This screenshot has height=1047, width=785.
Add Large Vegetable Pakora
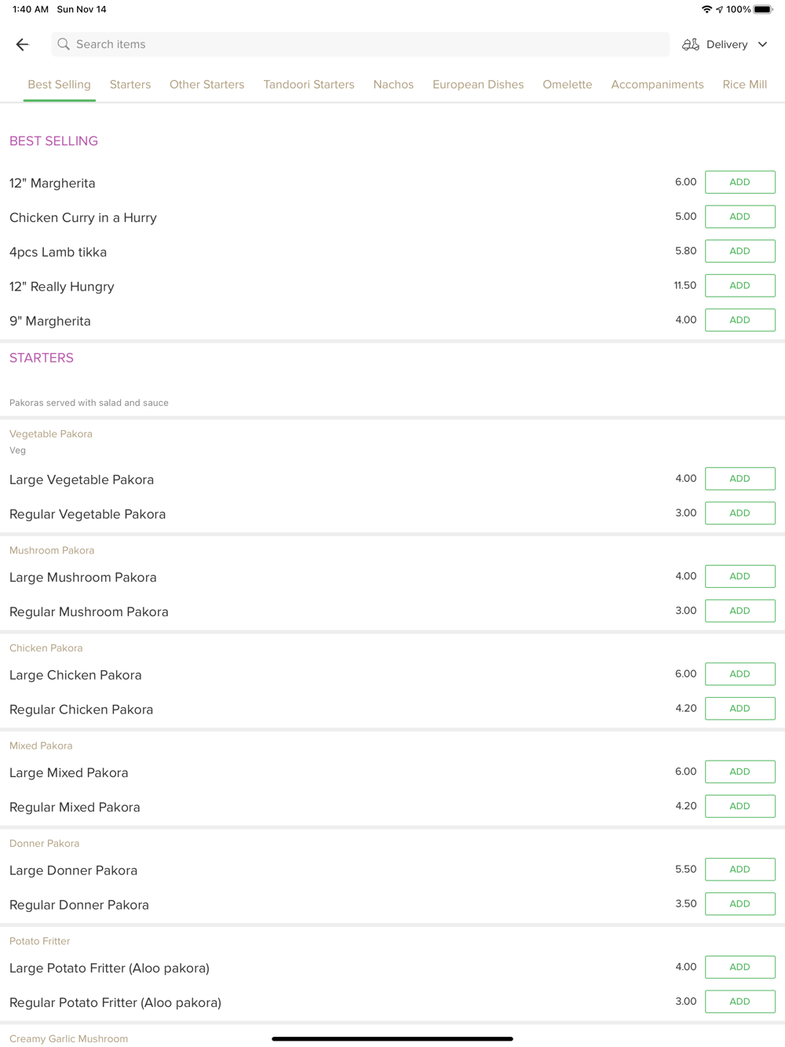tap(739, 479)
